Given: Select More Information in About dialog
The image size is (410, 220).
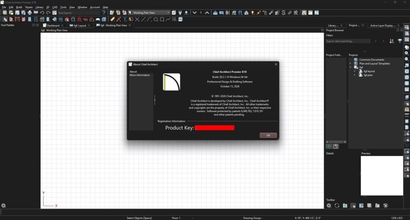Looking at the screenshot, I should [x=140, y=75].
